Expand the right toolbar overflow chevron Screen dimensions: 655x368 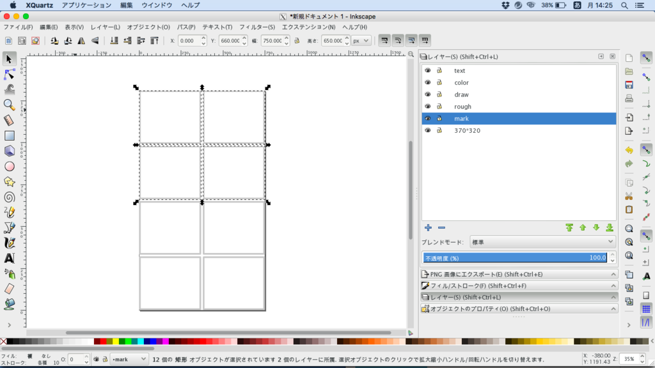coord(629,325)
